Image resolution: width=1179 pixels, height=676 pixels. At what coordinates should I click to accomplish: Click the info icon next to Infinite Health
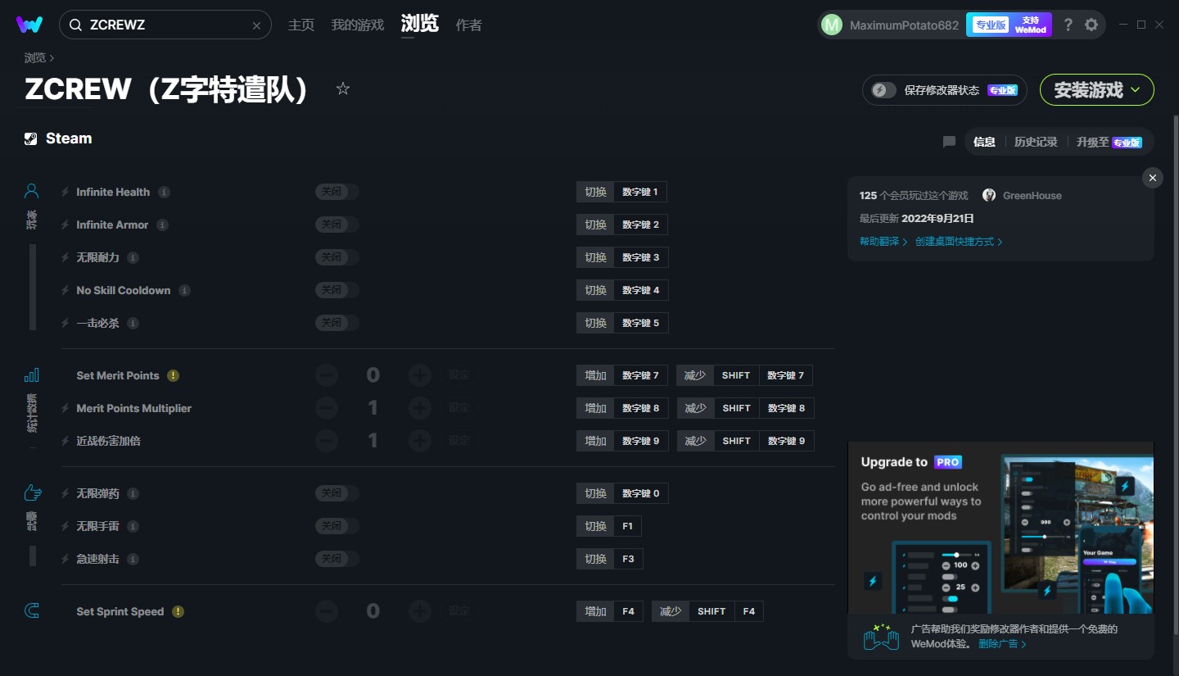[165, 192]
